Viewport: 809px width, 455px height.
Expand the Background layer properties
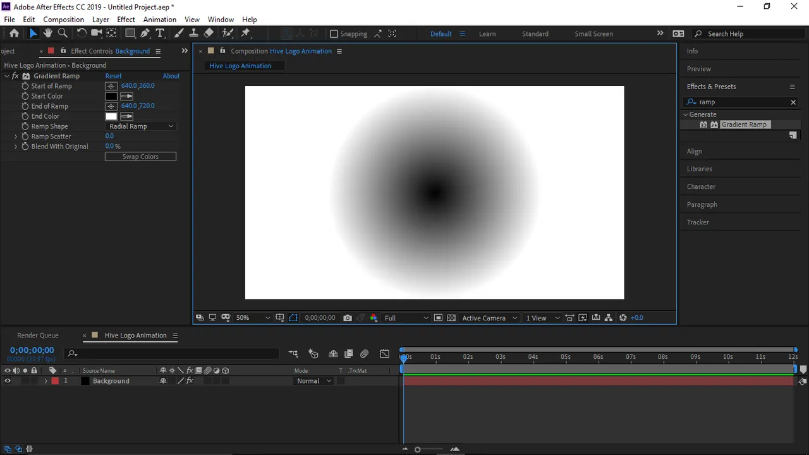[46, 381]
